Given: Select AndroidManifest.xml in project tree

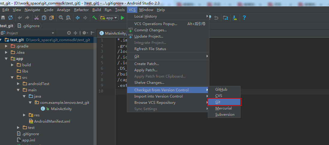Looking at the screenshot, I should (52, 121).
